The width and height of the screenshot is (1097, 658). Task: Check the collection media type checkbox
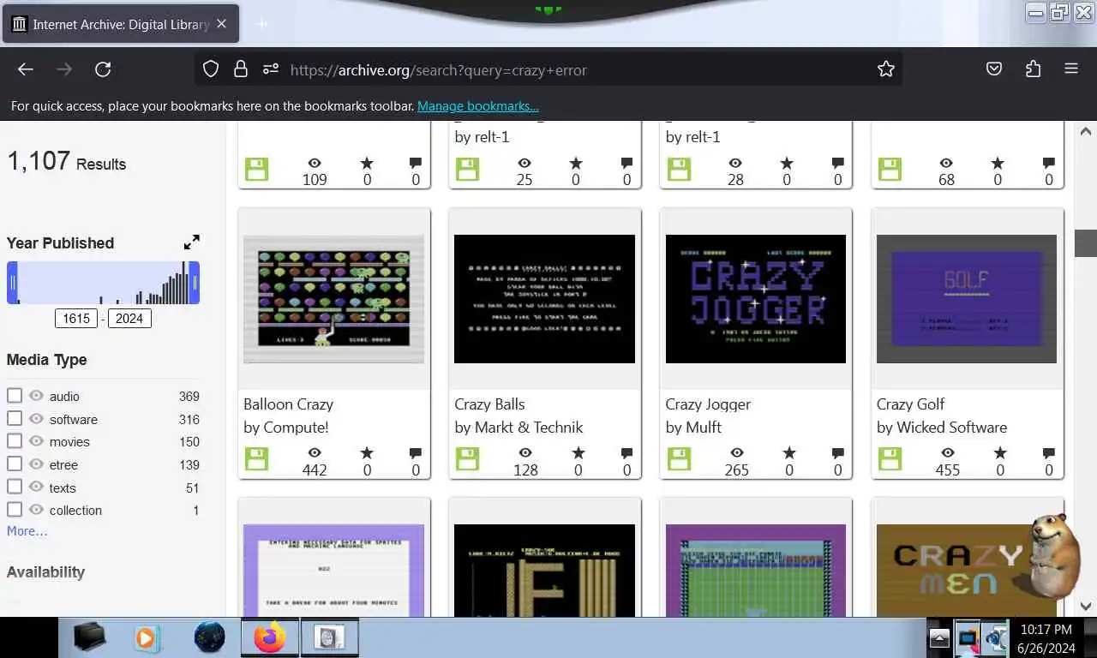coord(15,510)
